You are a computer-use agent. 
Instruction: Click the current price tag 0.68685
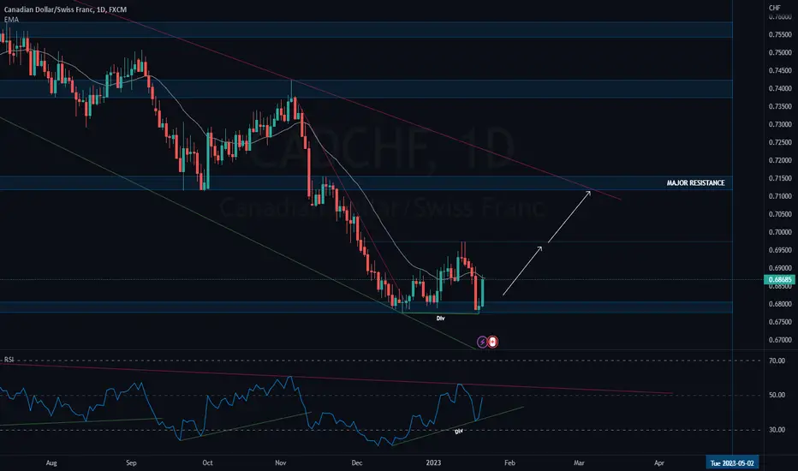coord(780,279)
